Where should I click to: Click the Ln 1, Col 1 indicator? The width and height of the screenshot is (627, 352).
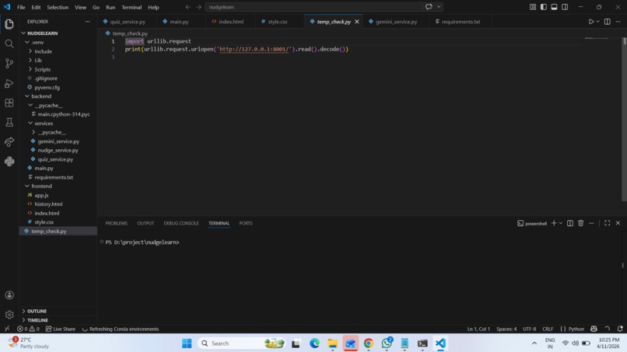tap(478, 329)
